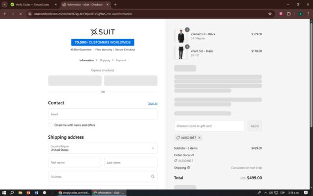Click the xJacket 5.0 - Black thumbnail
This screenshot has height=196, width=313.
click(x=181, y=36)
